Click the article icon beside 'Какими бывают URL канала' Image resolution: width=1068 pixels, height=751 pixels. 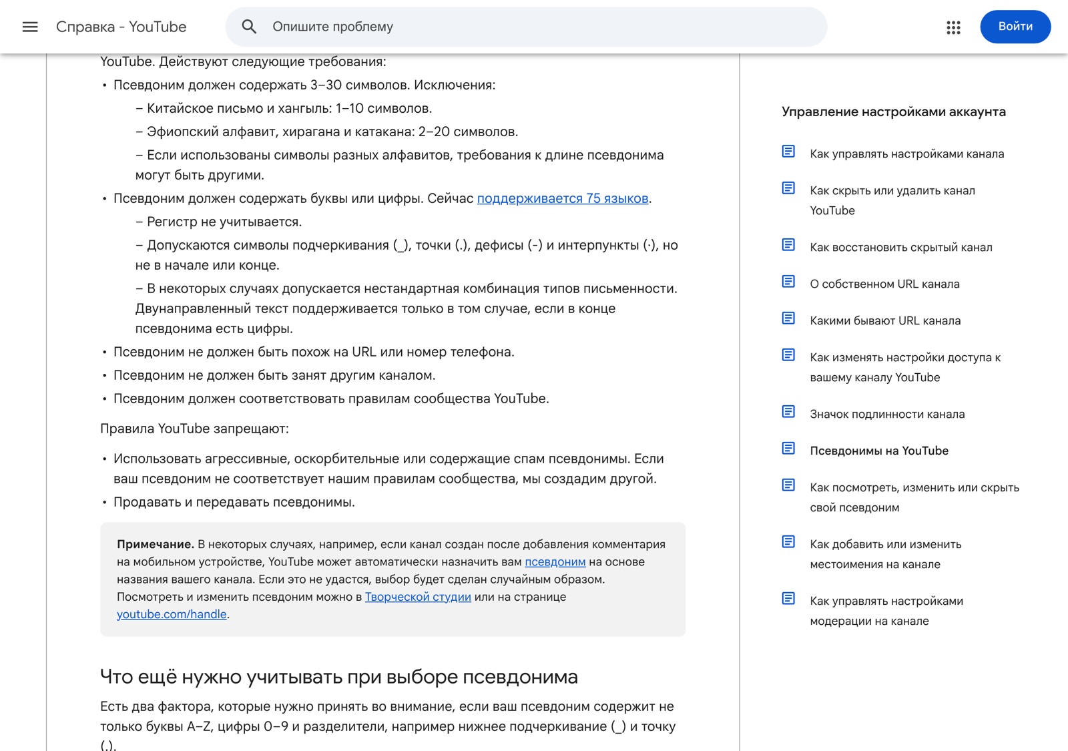pos(788,318)
